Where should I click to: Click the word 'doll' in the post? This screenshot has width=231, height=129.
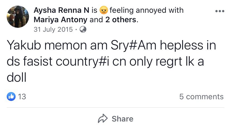coord(16,77)
